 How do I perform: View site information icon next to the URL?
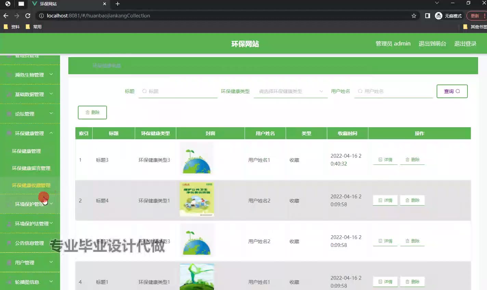(41, 16)
